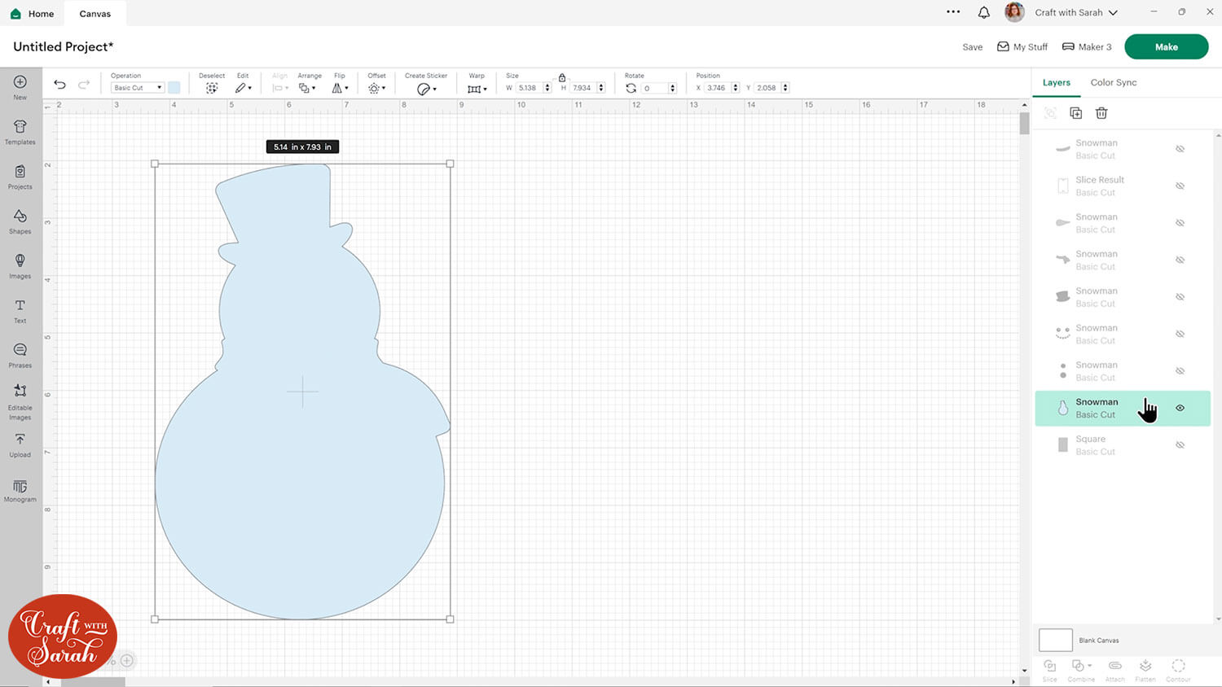Open the Shapes tool in sidebar

20,221
